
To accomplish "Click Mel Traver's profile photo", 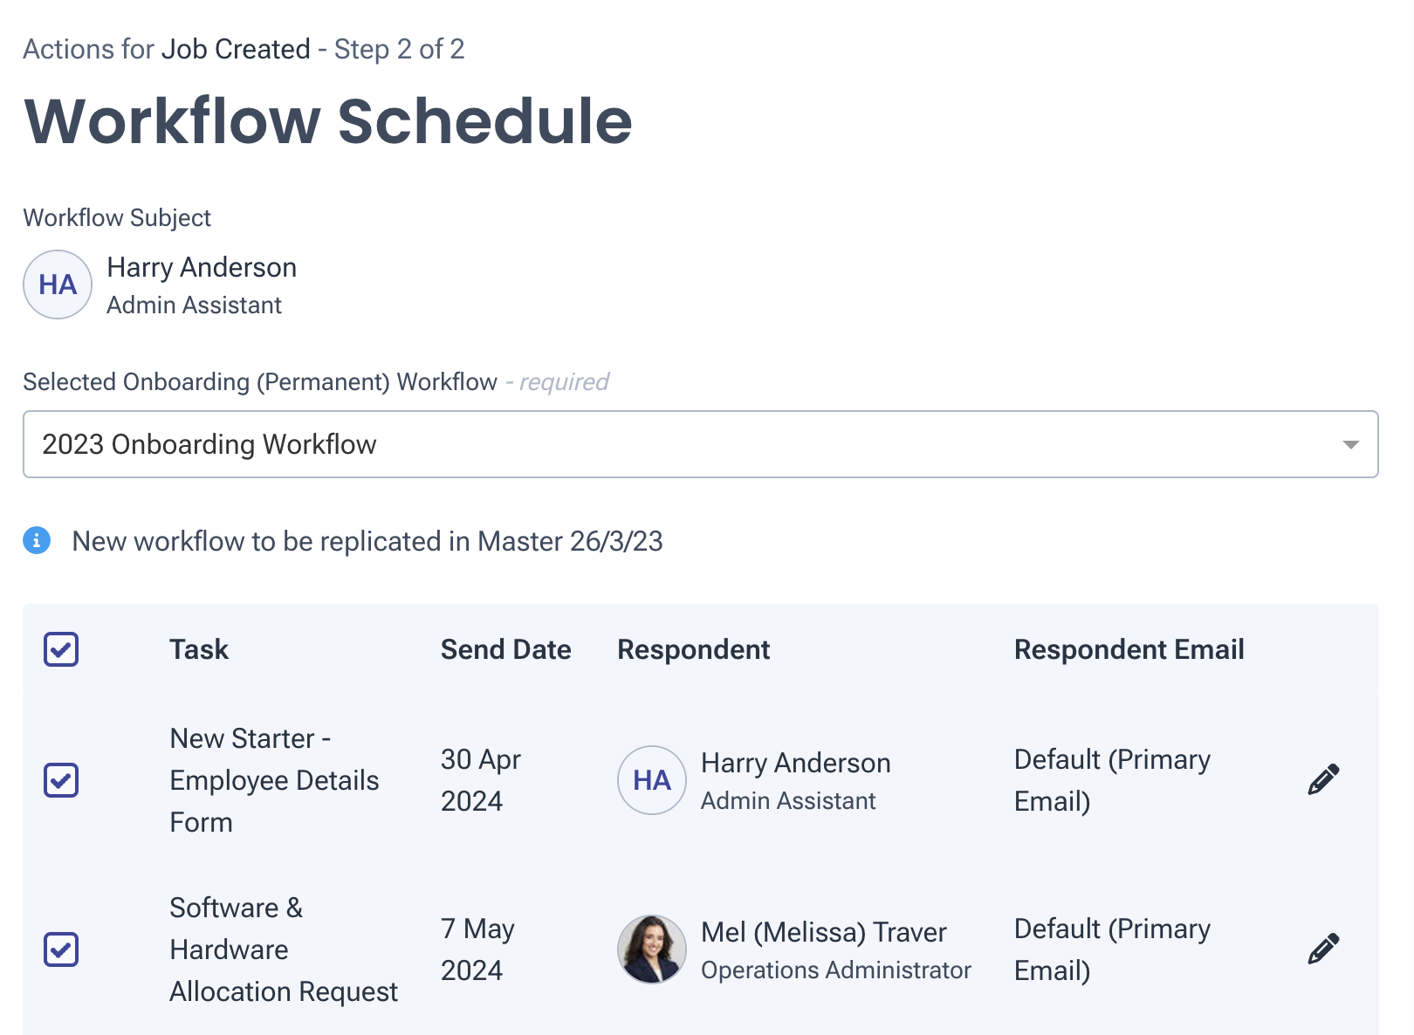I will pos(651,949).
